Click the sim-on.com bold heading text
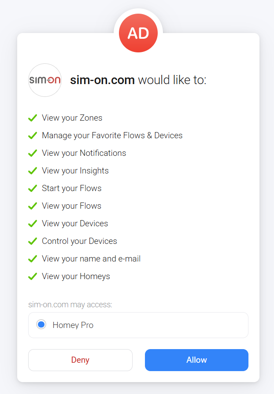This screenshot has width=274, height=394. point(102,80)
